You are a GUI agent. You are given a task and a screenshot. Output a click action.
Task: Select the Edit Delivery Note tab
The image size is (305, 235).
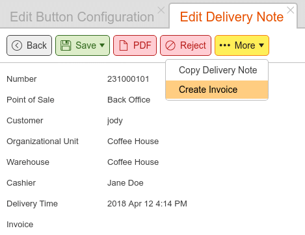tap(232, 17)
